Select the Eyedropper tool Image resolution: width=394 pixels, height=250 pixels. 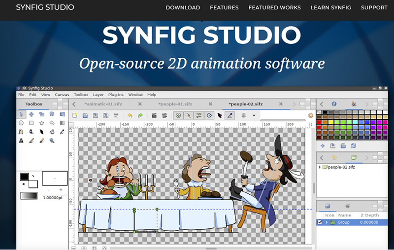(x=62, y=132)
